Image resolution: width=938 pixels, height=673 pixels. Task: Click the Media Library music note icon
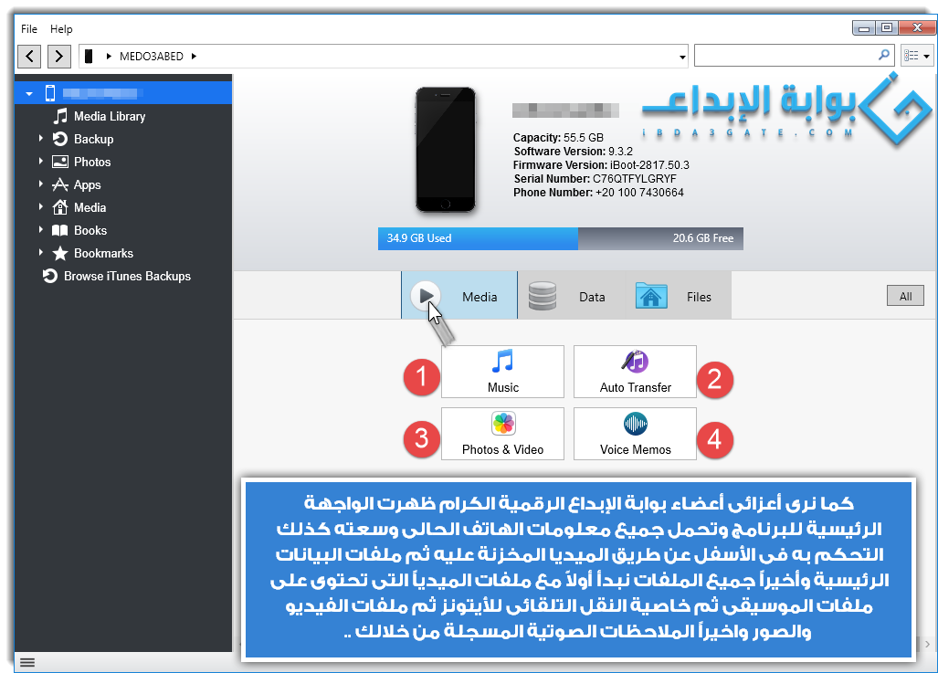click(60, 116)
